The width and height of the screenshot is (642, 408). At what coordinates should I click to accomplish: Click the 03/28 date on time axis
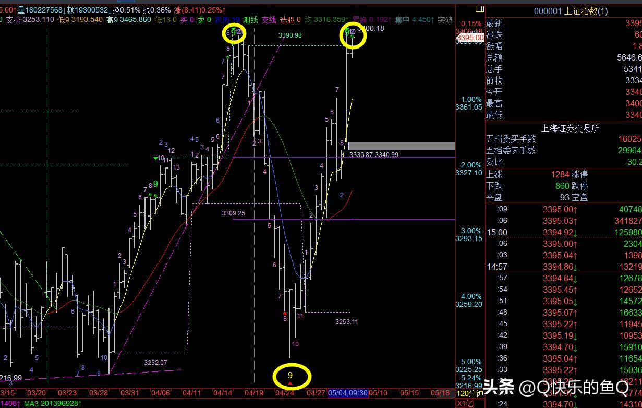click(x=98, y=393)
